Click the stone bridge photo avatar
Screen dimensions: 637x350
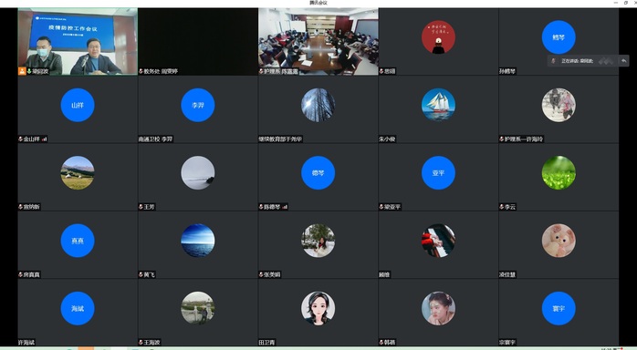pyautogui.click(x=198, y=309)
